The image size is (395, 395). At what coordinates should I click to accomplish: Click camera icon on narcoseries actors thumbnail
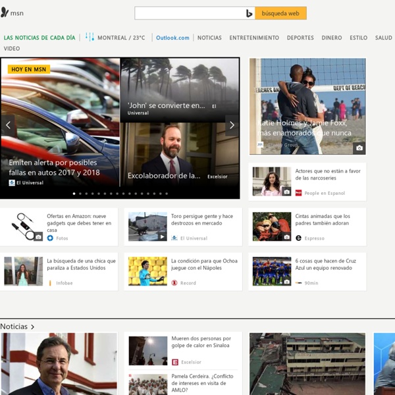pyautogui.click(x=286, y=192)
